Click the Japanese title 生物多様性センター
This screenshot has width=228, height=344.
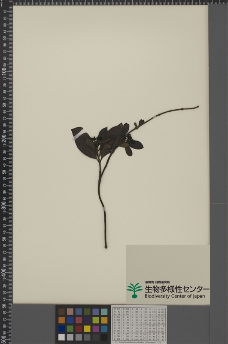coord(177,289)
